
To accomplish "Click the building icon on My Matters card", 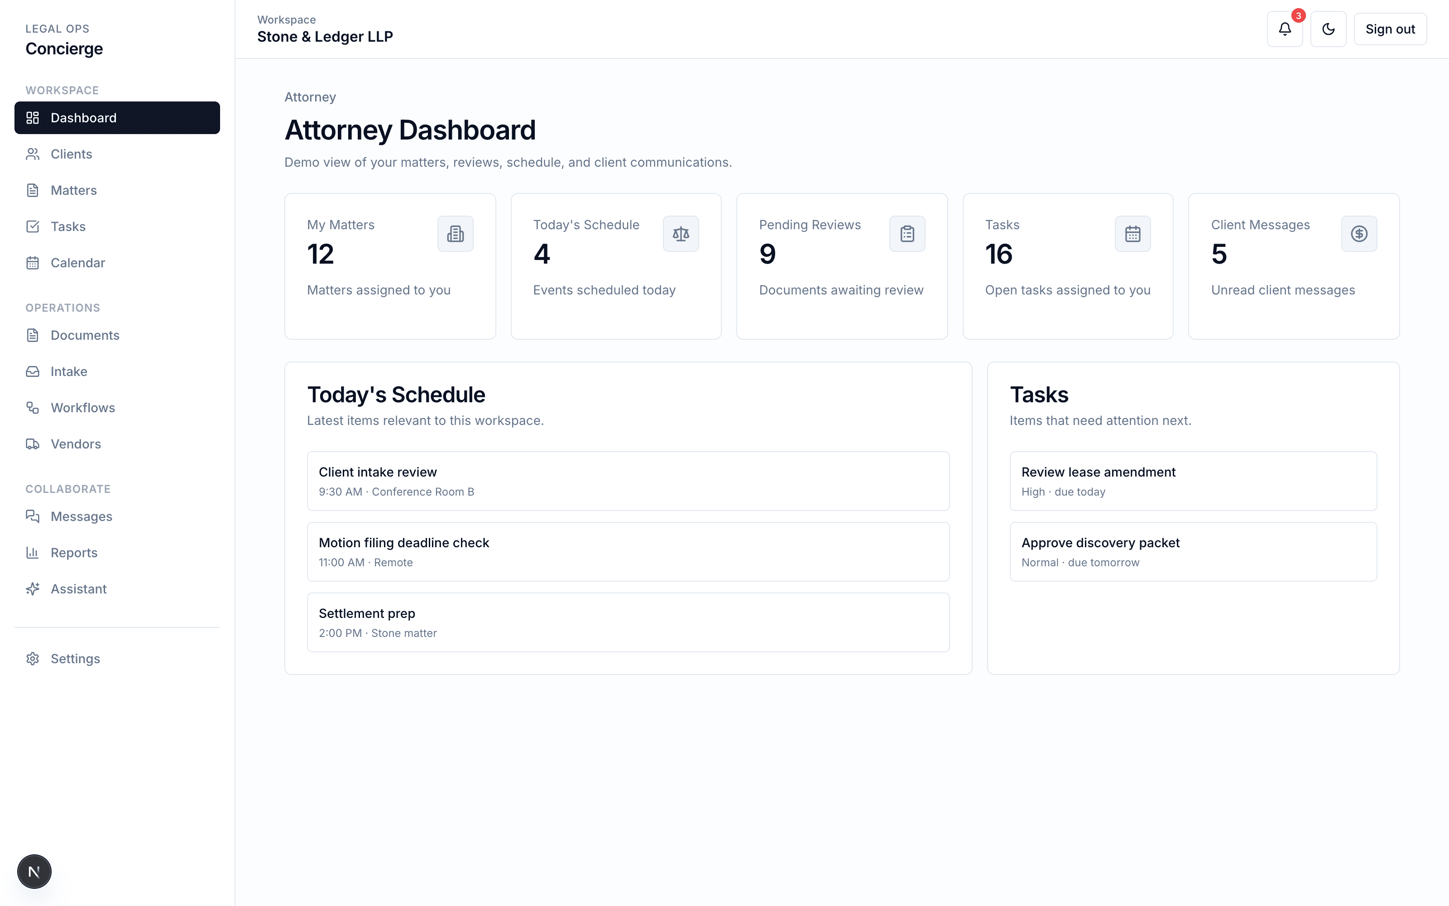I will 455,234.
